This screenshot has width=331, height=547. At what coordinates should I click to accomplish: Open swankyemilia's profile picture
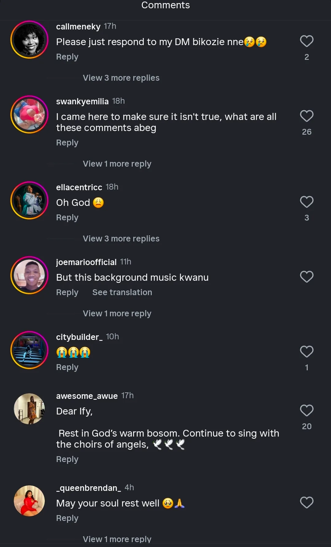(29, 114)
